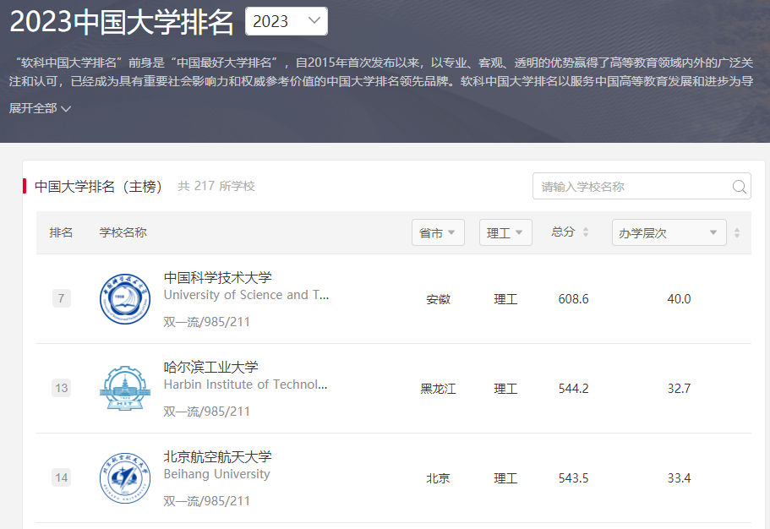Select total score 543.5
This screenshot has height=529, width=770.
pos(573,478)
